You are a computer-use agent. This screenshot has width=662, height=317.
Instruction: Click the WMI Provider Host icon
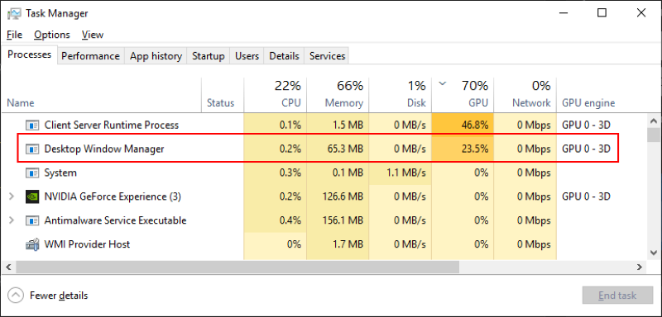[x=32, y=244]
